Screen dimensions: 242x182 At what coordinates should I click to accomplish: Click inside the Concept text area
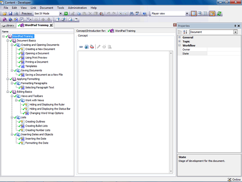point(124,112)
